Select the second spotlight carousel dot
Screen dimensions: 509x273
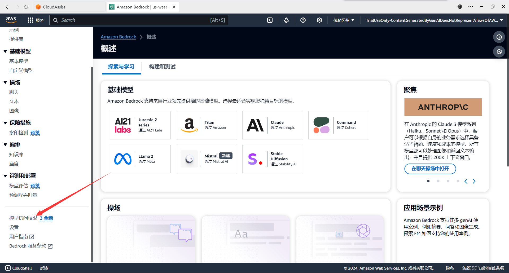tap(438, 181)
